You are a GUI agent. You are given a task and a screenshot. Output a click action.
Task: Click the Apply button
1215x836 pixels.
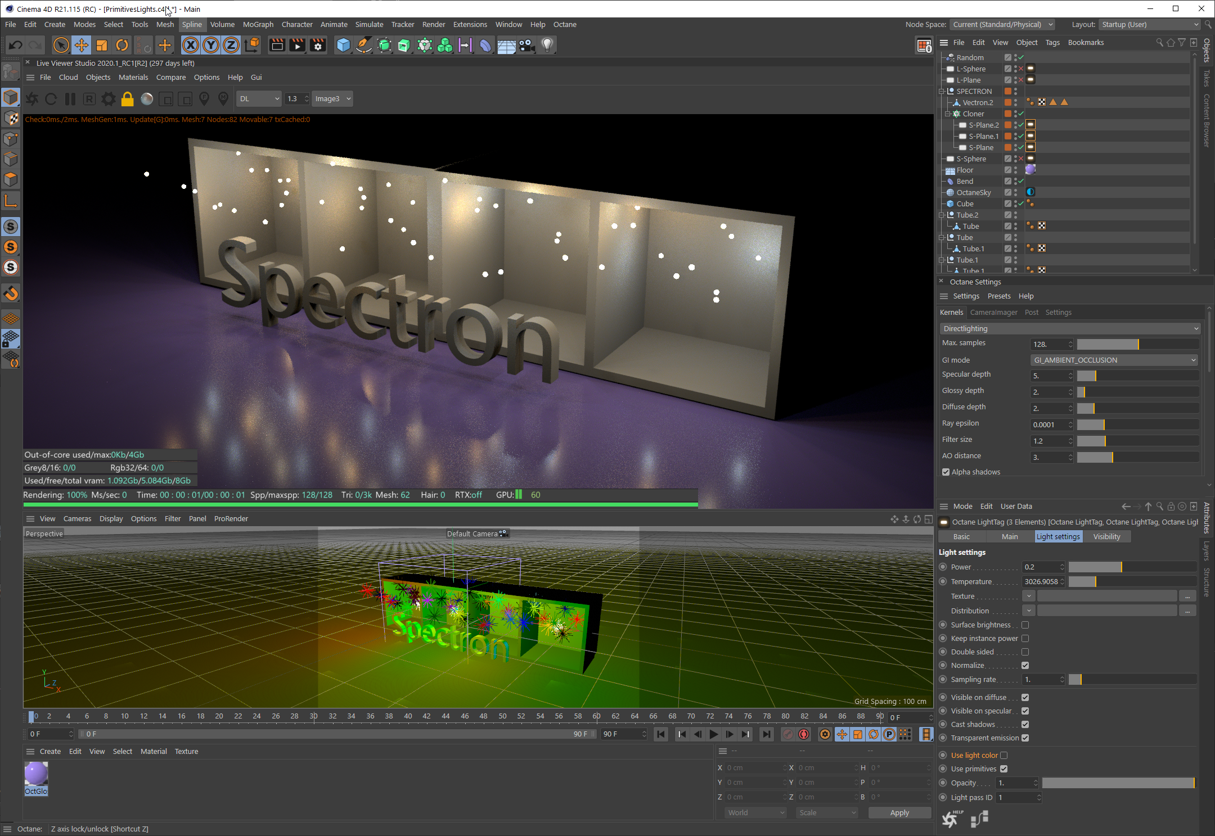point(899,812)
